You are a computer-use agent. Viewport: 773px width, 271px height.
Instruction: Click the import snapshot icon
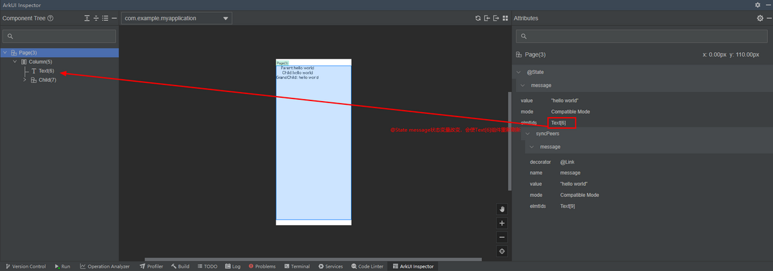coord(487,18)
